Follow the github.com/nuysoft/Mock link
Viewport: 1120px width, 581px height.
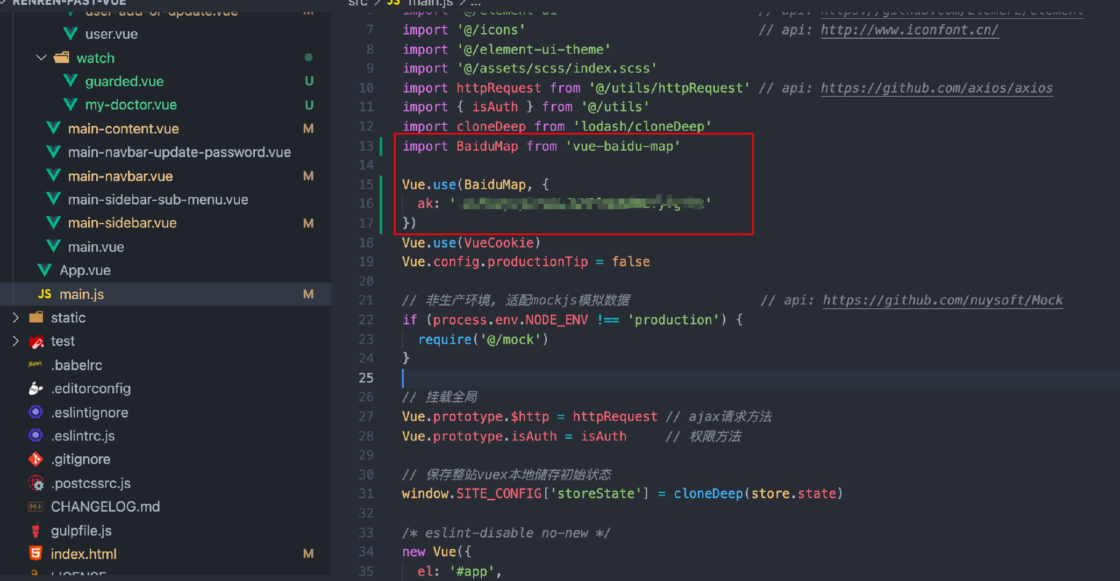coord(943,300)
